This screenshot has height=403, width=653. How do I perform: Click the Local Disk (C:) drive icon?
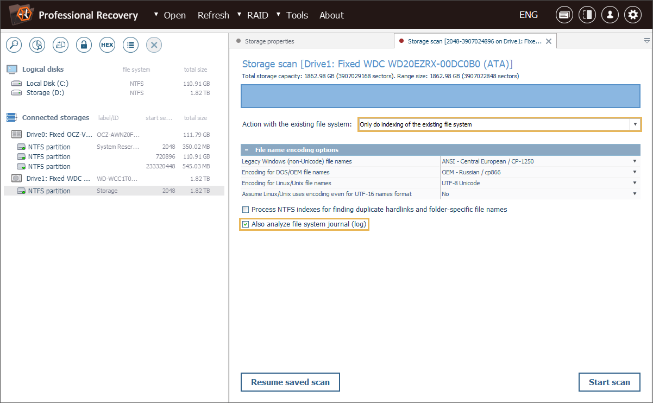(17, 84)
